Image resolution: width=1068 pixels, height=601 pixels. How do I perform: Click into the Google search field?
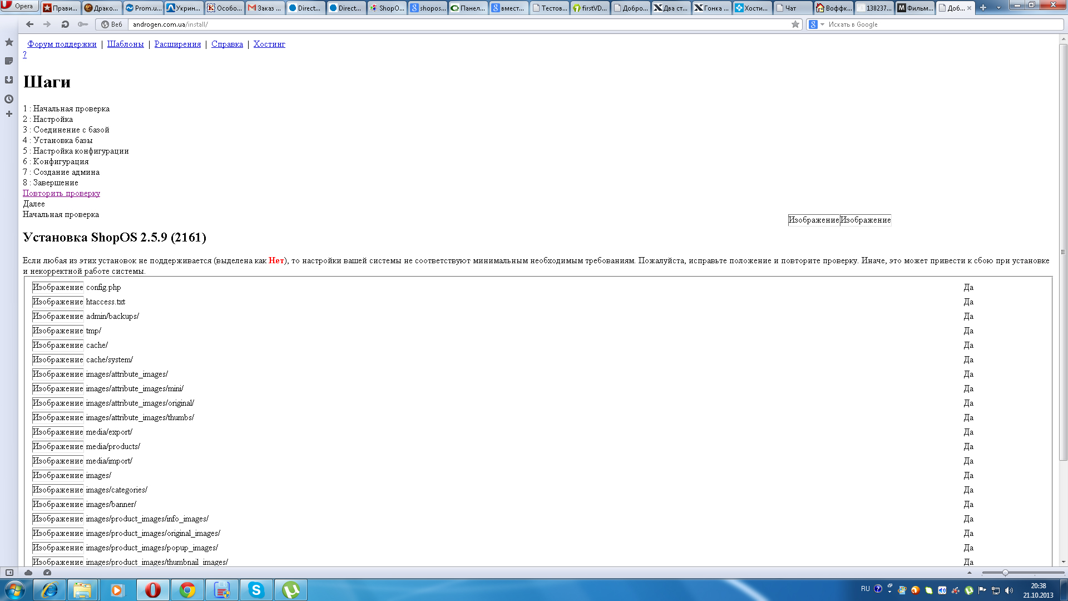point(940,24)
